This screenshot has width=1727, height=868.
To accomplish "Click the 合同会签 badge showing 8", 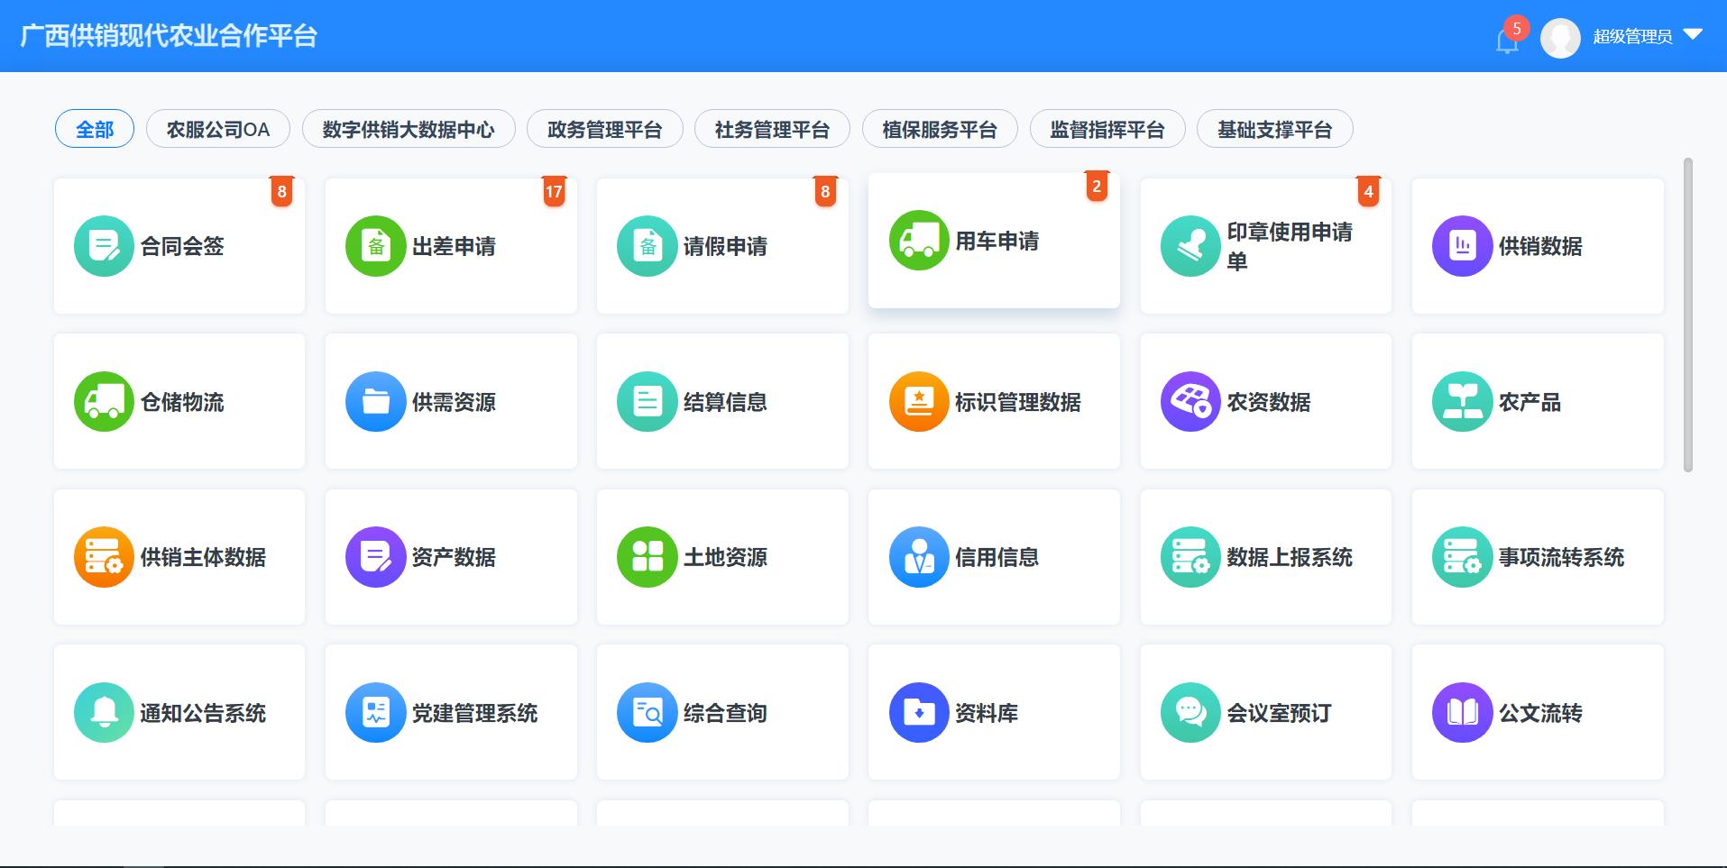I will [x=281, y=192].
